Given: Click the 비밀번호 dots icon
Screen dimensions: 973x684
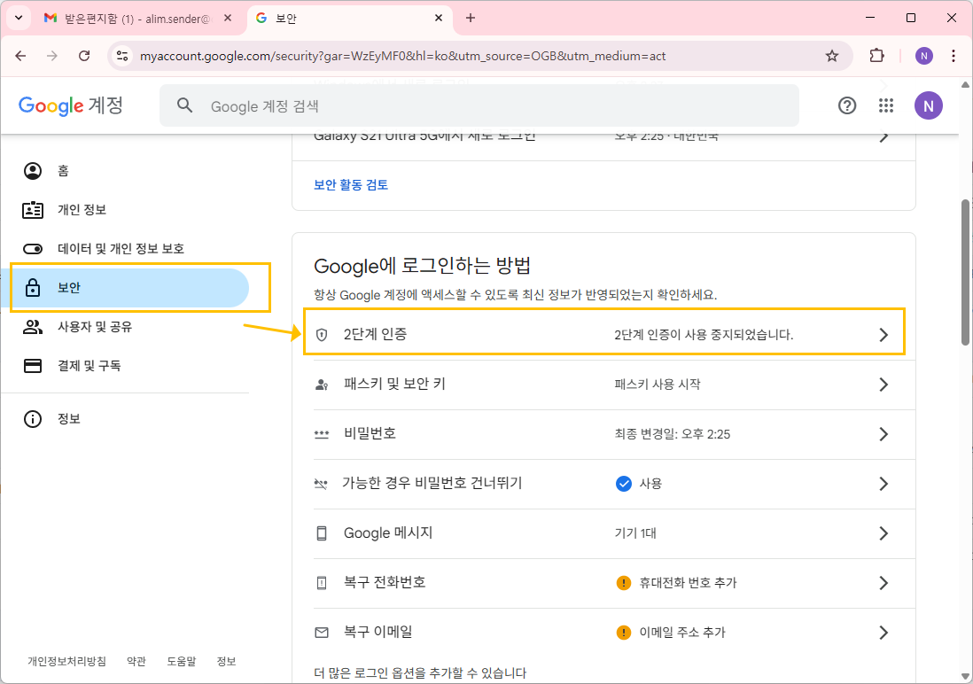Looking at the screenshot, I should [322, 434].
